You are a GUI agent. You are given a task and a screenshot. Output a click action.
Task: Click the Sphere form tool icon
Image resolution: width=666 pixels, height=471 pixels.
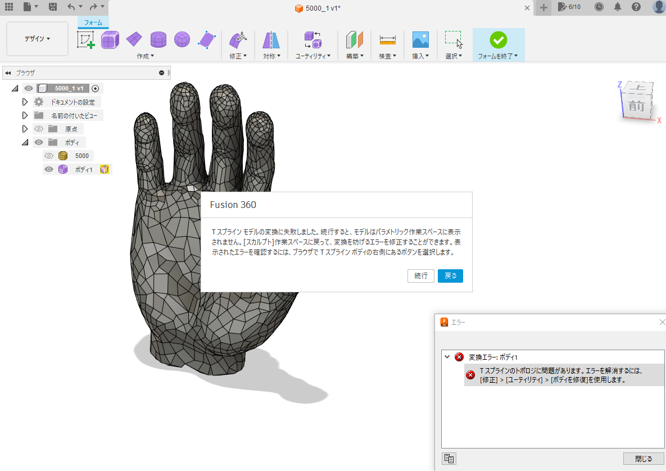[182, 39]
